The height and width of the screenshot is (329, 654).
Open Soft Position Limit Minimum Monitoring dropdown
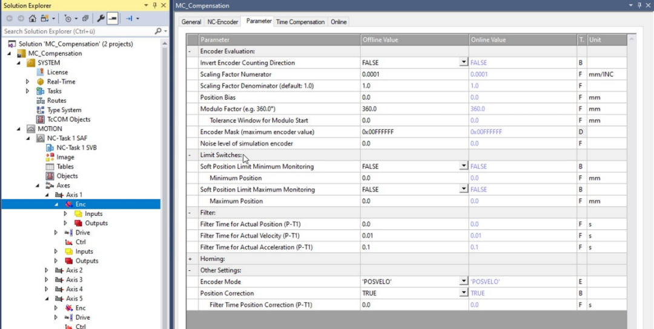point(463,166)
